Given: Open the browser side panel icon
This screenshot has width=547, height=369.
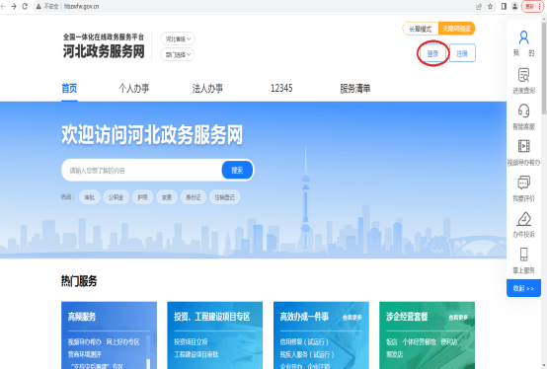Looking at the screenshot, I should tap(504, 6).
